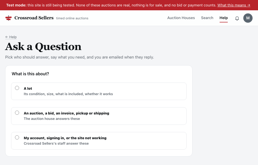Screen dimensions: 258x165
Task: Go back via the "← Help" link
Action: [11, 37]
